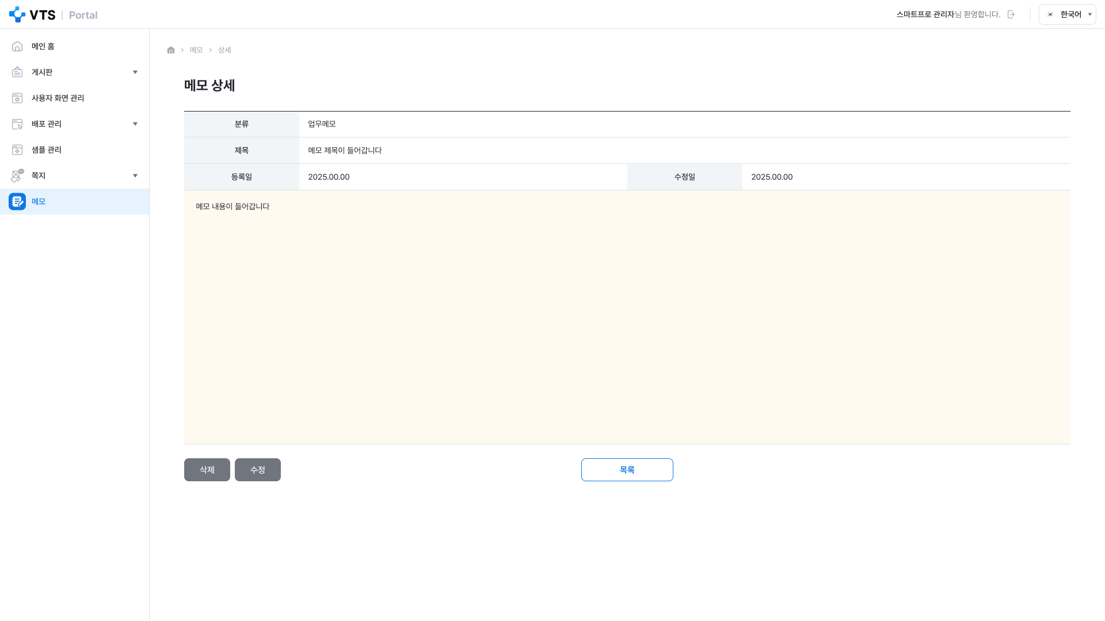Click the 등록일 date value 2025.00.00

(329, 177)
